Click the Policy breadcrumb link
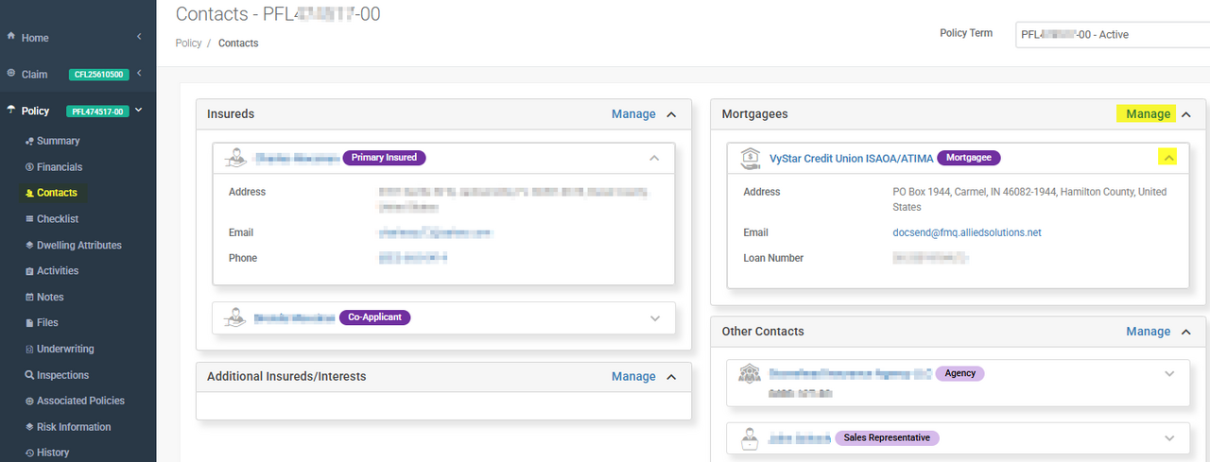The width and height of the screenshot is (1210, 462). tap(188, 43)
